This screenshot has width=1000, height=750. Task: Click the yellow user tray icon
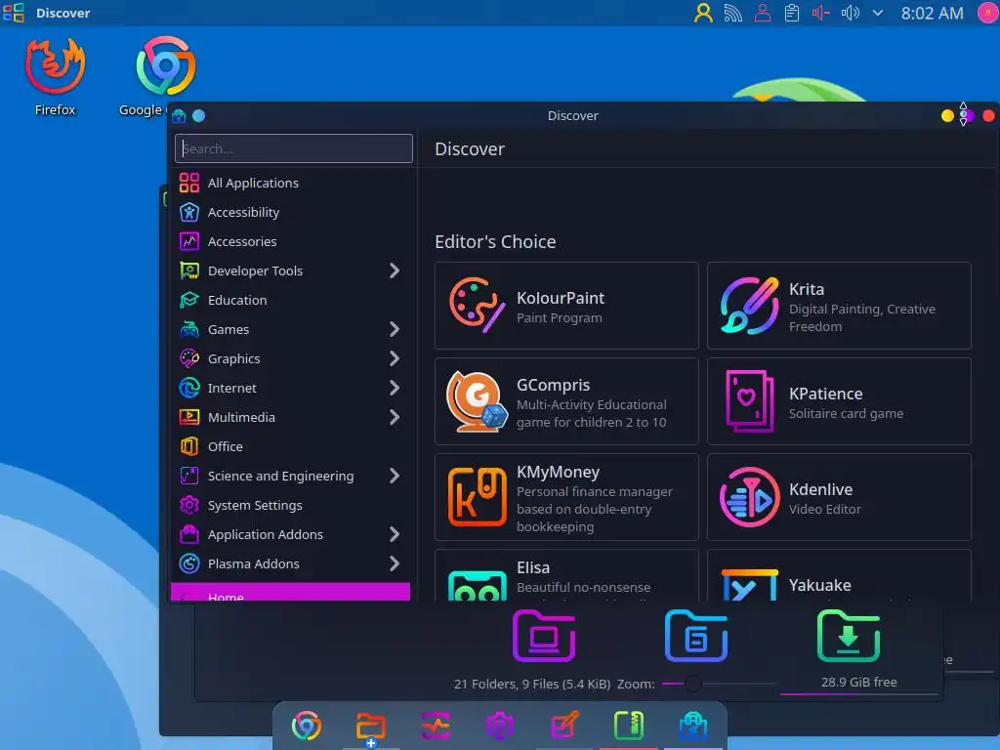click(703, 13)
